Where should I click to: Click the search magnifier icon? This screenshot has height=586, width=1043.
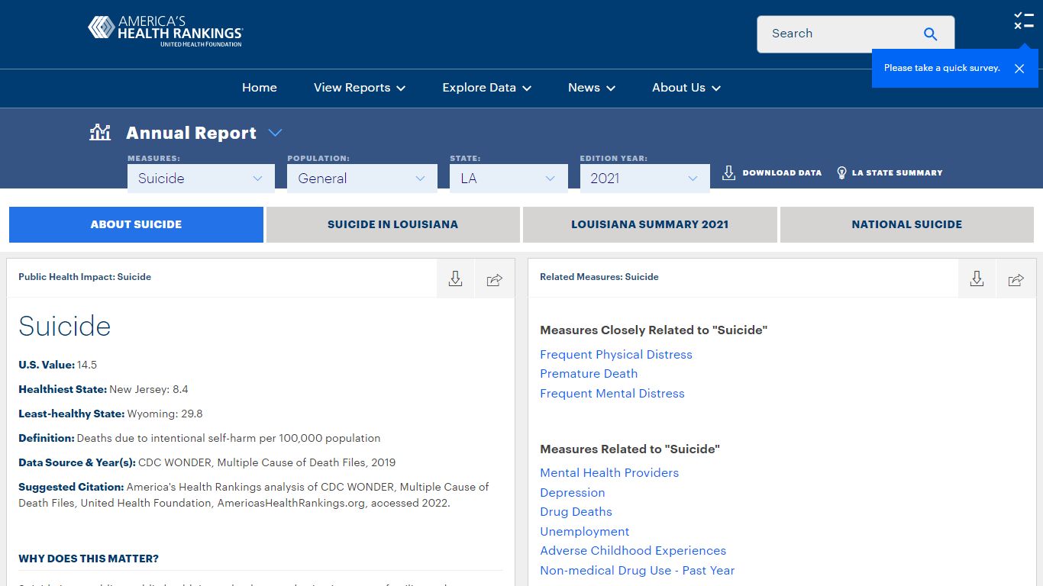click(x=930, y=34)
